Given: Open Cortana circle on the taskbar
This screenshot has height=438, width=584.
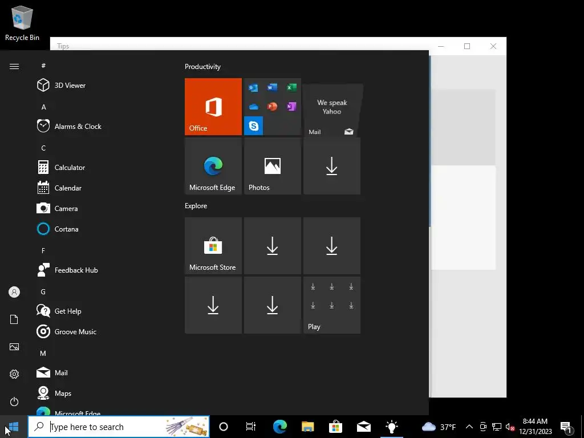Looking at the screenshot, I should (224, 427).
